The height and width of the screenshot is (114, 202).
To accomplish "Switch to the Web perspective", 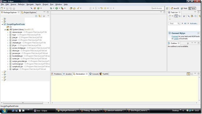I will tap(184, 8).
